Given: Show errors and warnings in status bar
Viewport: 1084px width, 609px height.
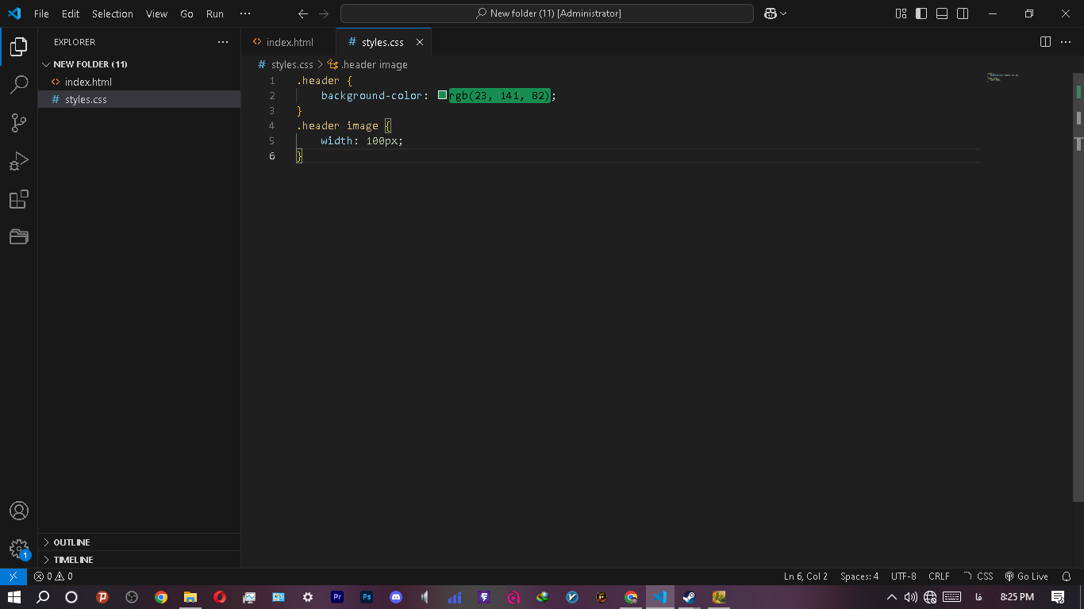Looking at the screenshot, I should click(x=53, y=576).
